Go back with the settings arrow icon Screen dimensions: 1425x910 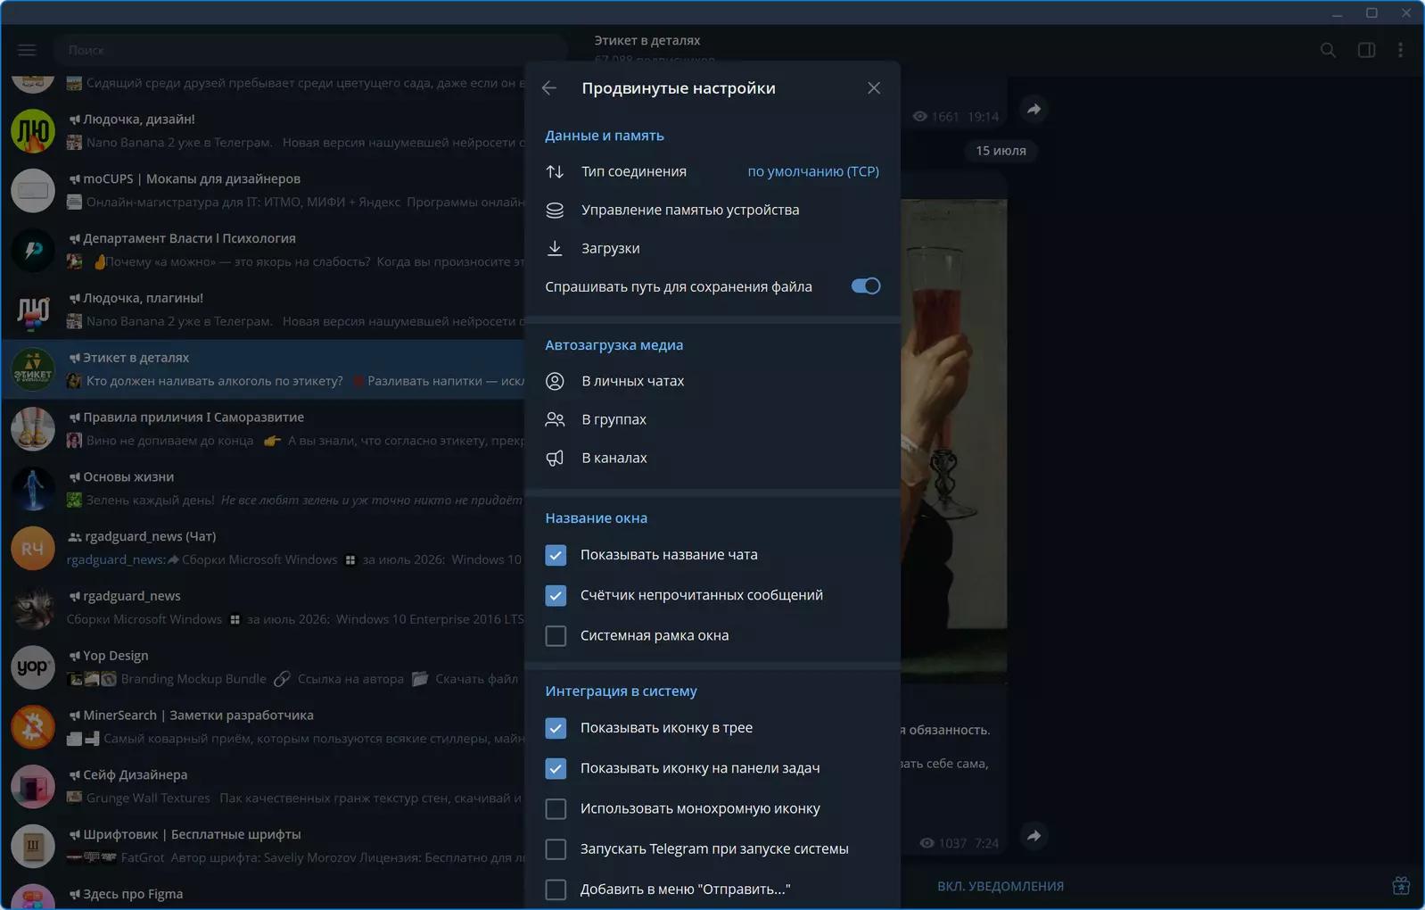549,87
